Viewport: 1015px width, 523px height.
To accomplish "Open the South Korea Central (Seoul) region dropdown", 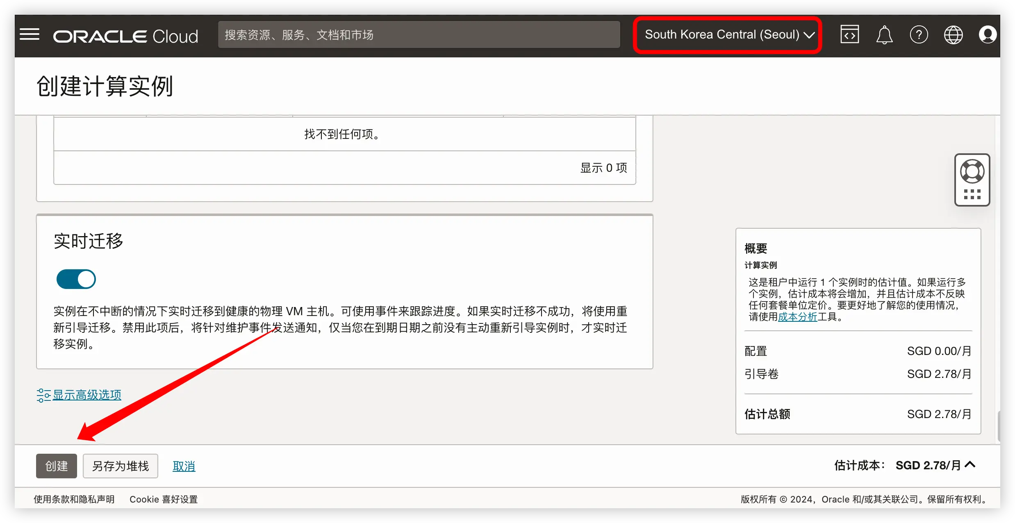I will [x=729, y=35].
